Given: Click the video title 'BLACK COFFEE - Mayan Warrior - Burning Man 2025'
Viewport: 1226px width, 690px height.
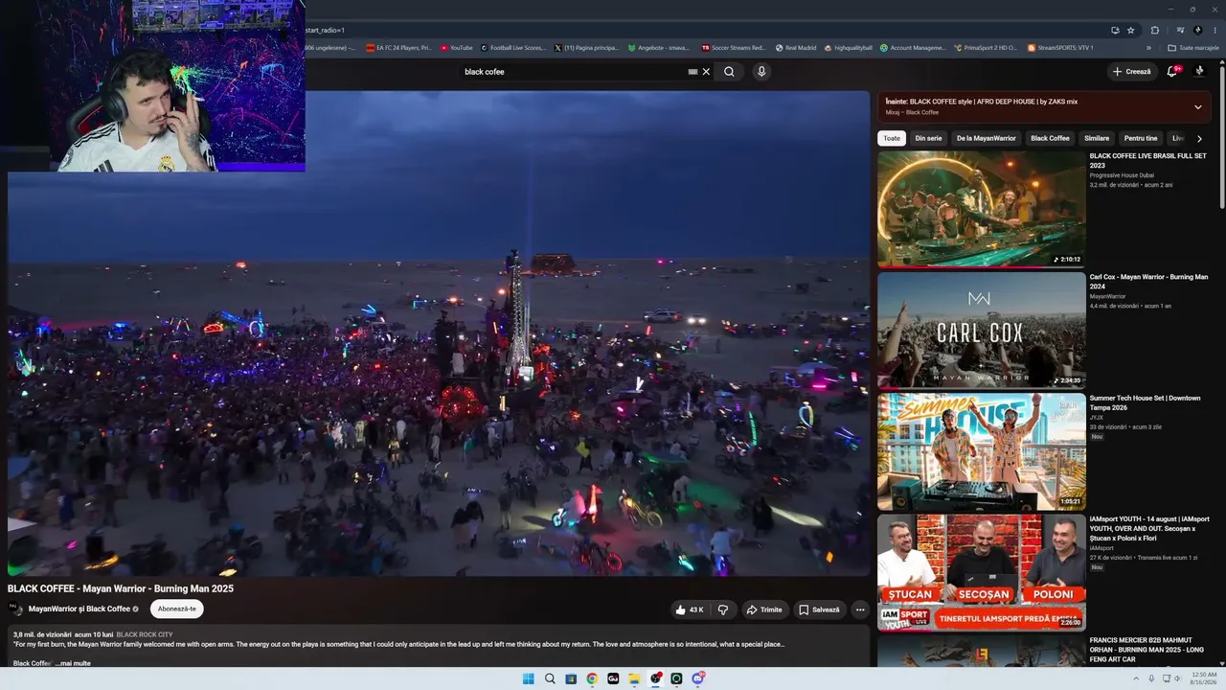Looking at the screenshot, I should 121,588.
